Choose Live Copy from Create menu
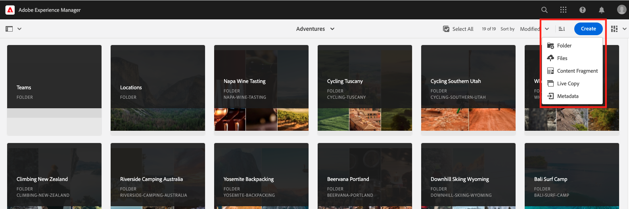Viewport: 629px width, 209px height. [572, 83]
